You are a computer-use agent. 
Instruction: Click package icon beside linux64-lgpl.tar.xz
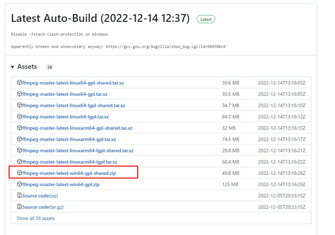coord(20,116)
